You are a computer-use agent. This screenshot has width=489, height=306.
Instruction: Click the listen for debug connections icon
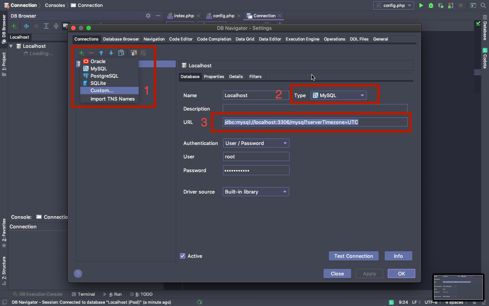451,5
